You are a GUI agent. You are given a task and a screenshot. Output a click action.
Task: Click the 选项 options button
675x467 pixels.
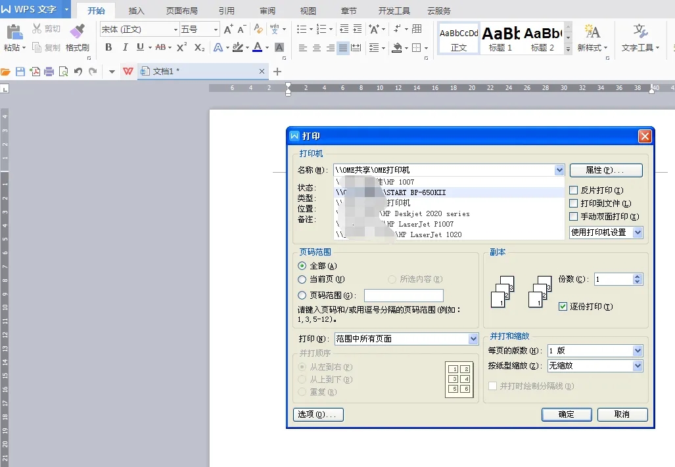[318, 414]
